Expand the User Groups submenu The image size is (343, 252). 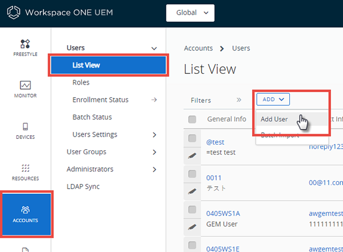(x=154, y=152)
